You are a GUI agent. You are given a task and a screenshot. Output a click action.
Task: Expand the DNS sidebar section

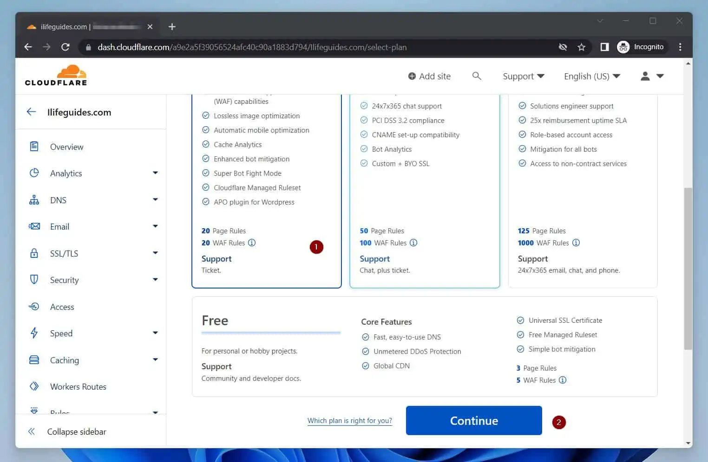tap(156, 200)
